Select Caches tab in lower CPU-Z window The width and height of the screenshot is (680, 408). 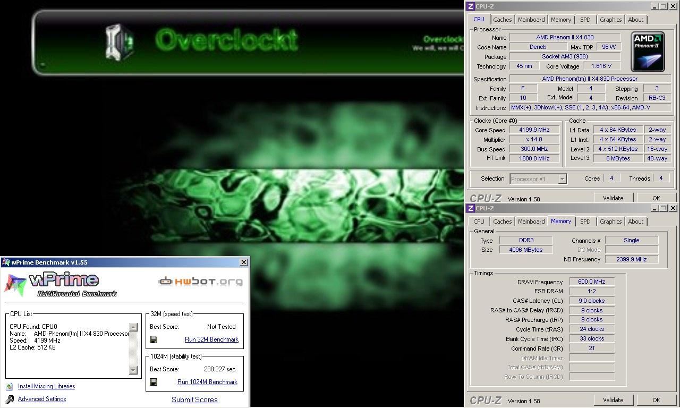[502, 222]
